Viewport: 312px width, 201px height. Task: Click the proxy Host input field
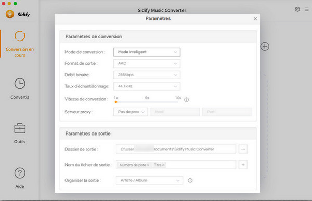(x=175, y=112)
